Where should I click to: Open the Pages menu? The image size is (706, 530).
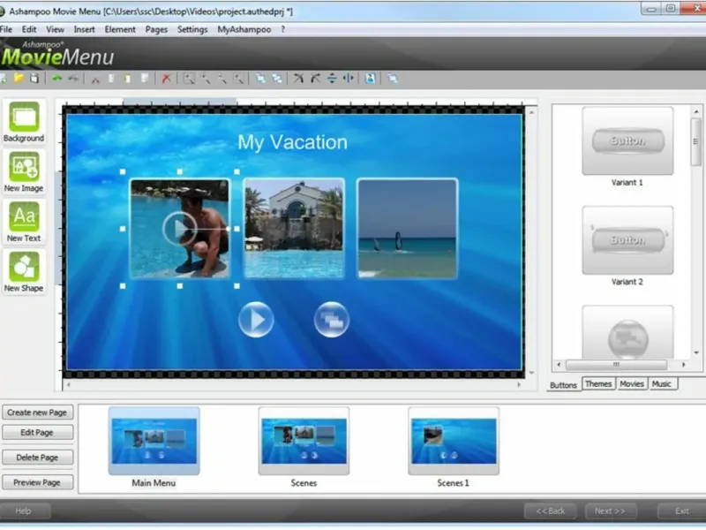pos(156,29)
